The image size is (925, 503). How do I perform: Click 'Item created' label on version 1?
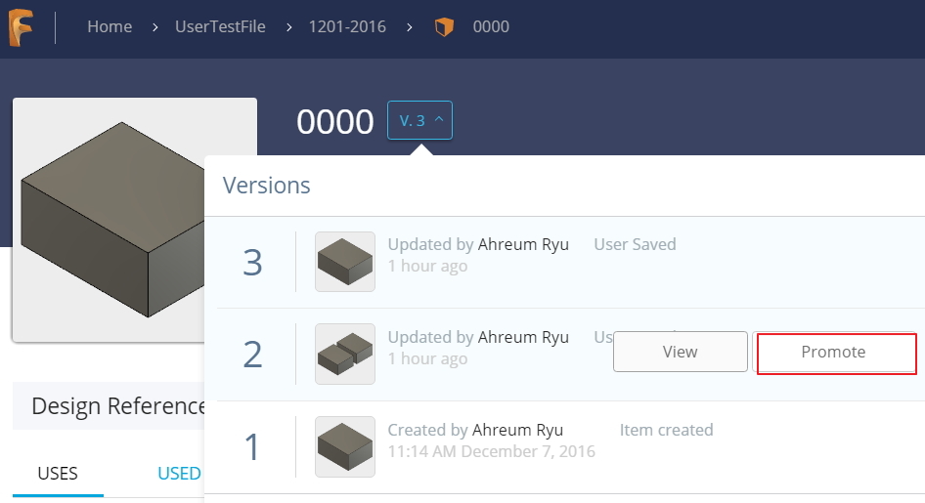(x=666, y=430)
